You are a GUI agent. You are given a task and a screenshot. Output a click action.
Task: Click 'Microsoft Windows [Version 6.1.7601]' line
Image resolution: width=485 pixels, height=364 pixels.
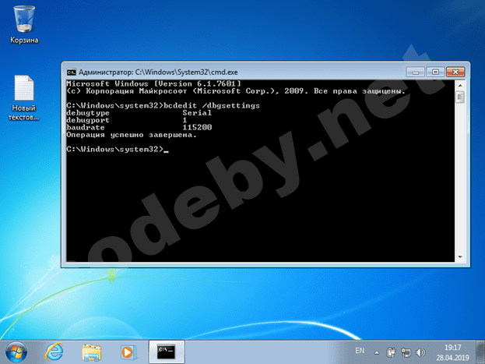tap(153, 83)
